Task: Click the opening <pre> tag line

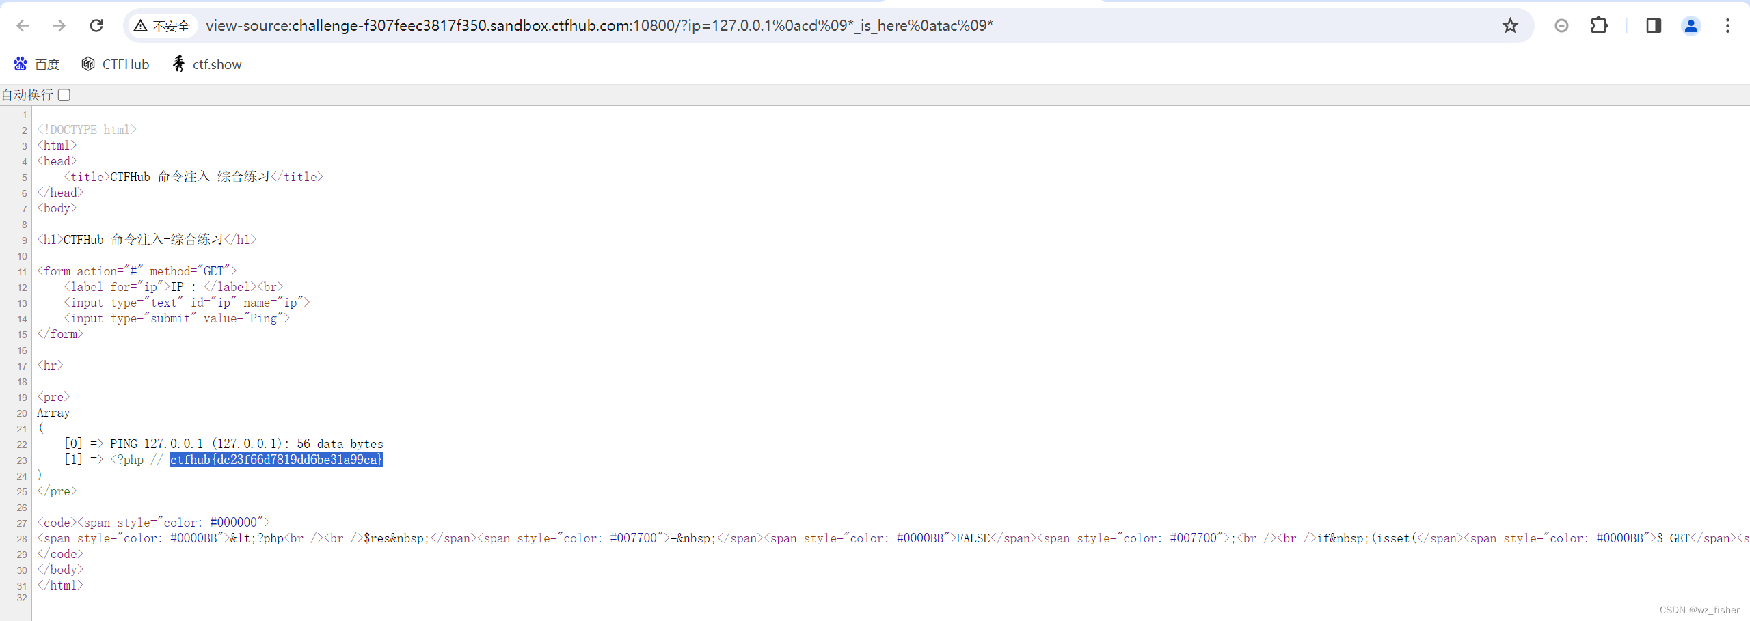Action: point(53,397)
